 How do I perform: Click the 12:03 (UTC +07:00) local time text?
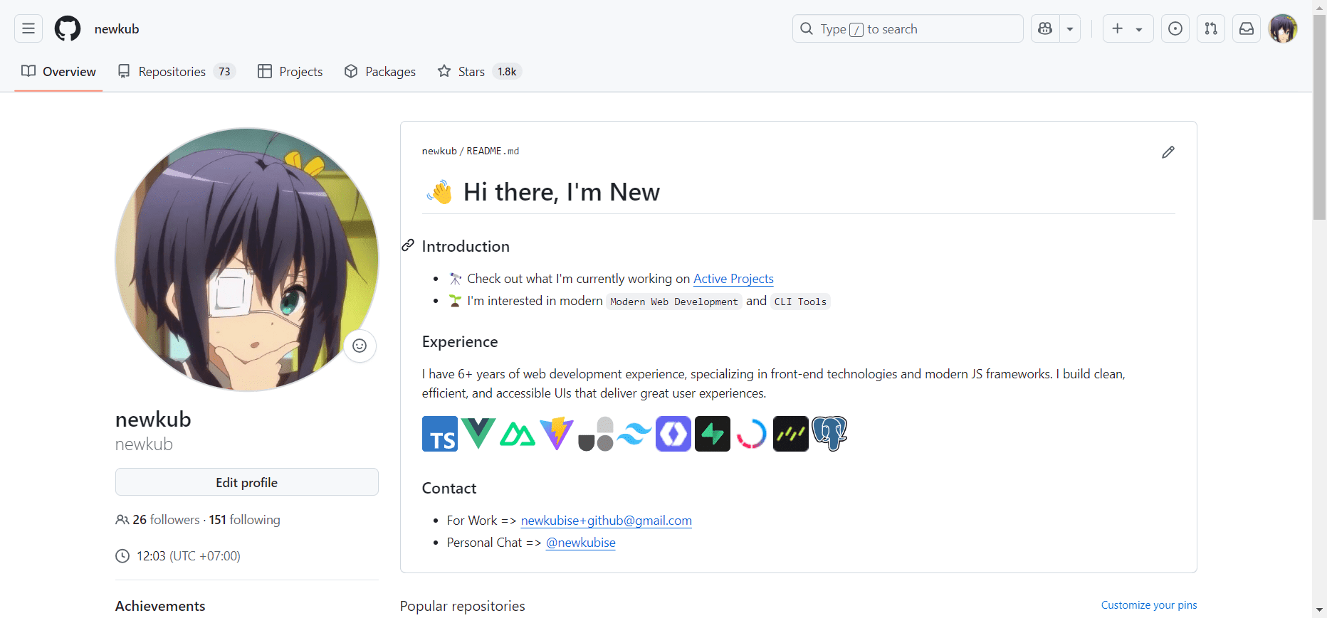tap(189, 556)
